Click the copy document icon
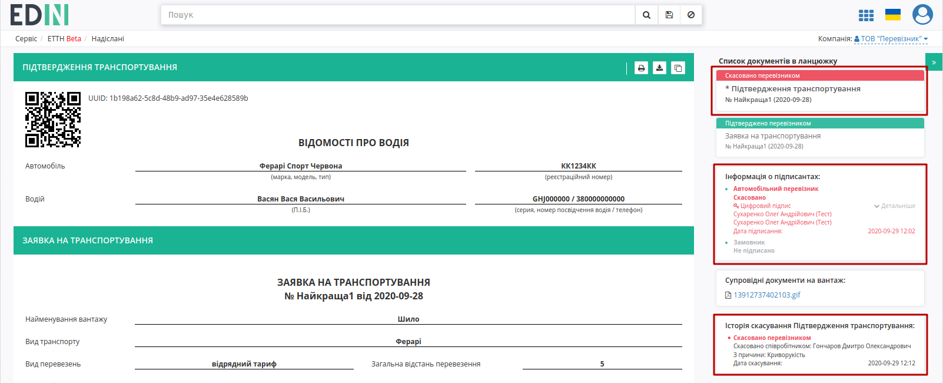Screen dimensions: 943x383 (x=678, y=68)
